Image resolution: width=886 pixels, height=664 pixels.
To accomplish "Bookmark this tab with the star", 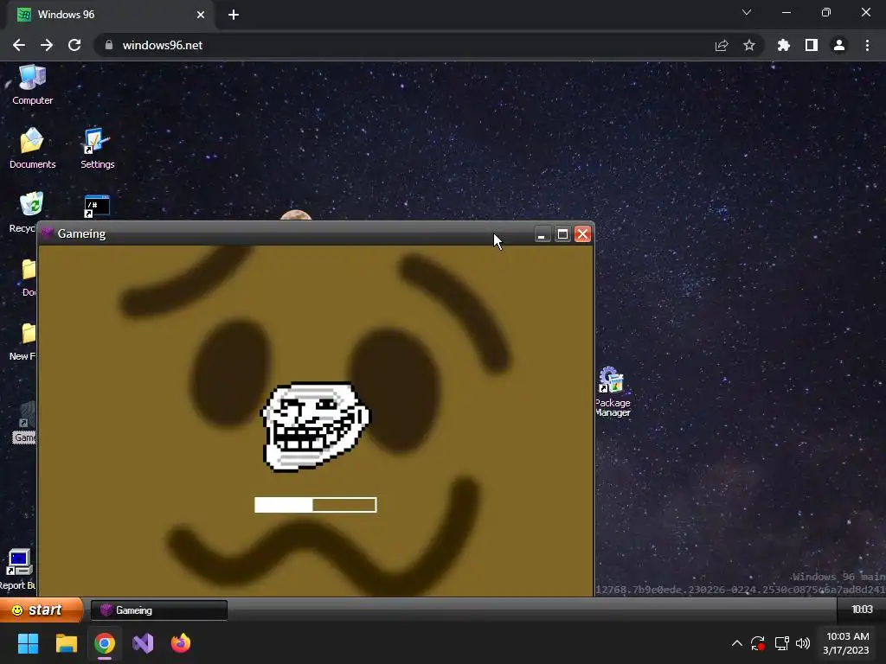I will pos(749,45).
